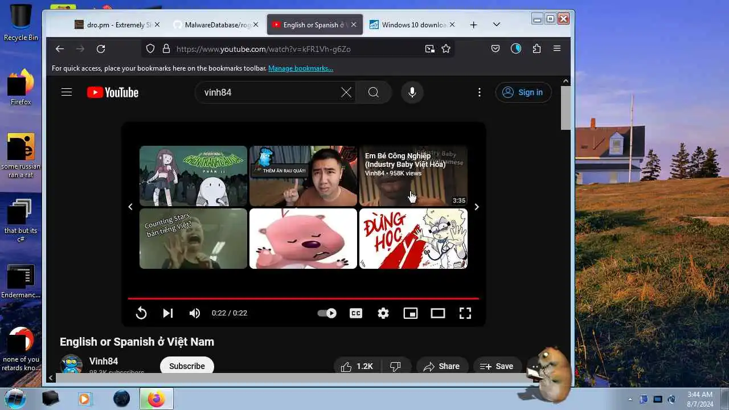Open the Vinh84 channel avatar
The width and height of the screenshot is (729, 410).
71,364
